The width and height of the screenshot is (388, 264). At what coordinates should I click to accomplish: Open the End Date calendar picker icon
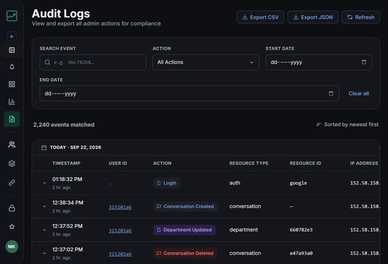331,93
